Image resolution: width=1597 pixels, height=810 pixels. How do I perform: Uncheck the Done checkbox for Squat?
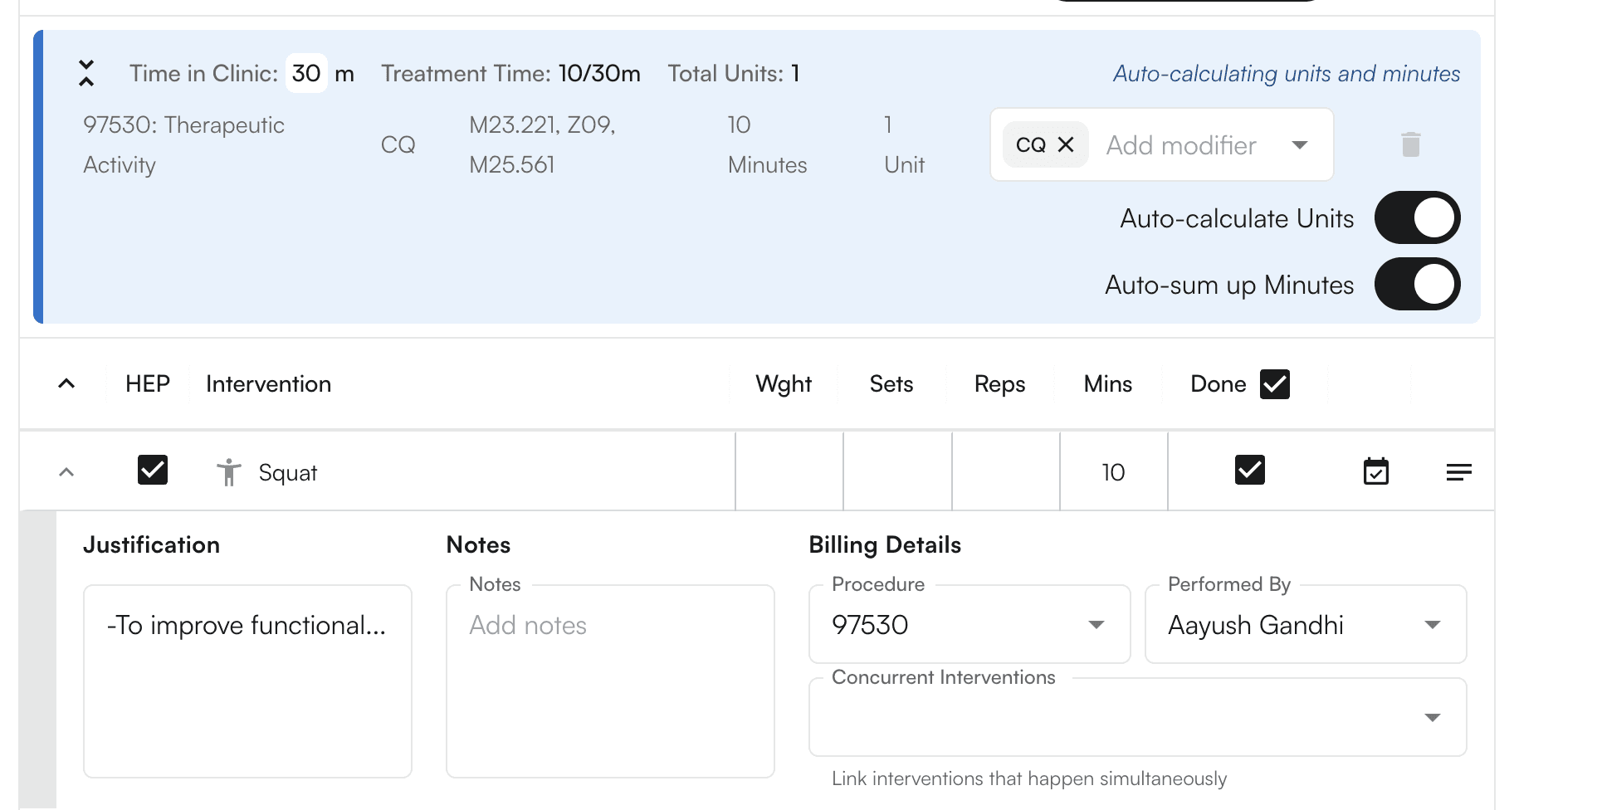click(1249, 471)
